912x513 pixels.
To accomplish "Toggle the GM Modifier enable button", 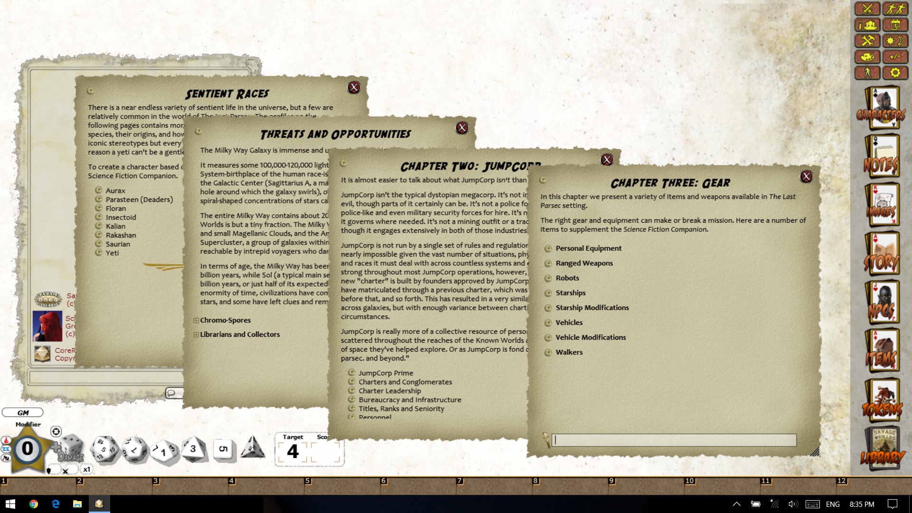I will coord(56,432).
